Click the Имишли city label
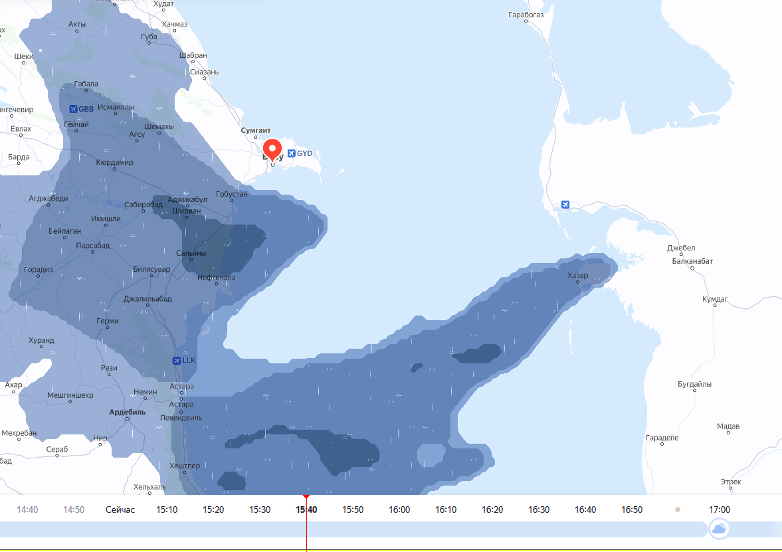This screenshot has width=782, height=552. coord(106,219)
